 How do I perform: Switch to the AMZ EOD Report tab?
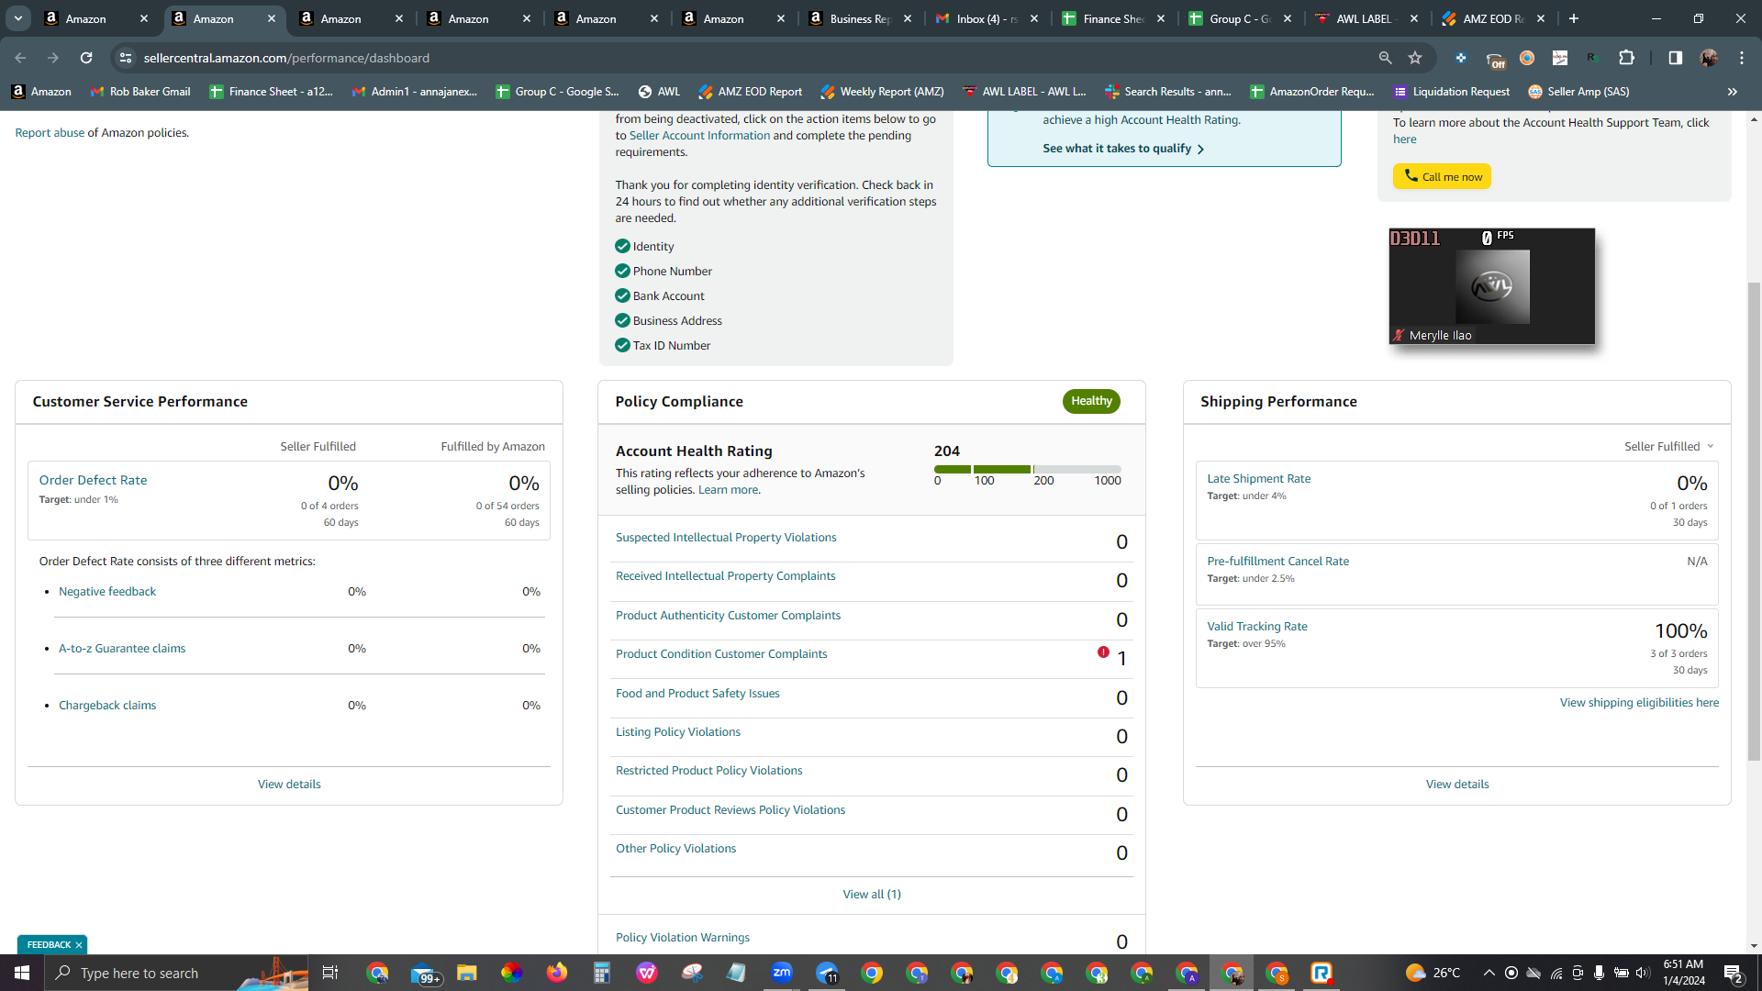click(x=1493, y=18)
